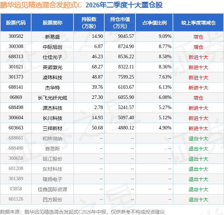
Task: Select the 中际旭创 row name
Action: click(x=52, y=47)
